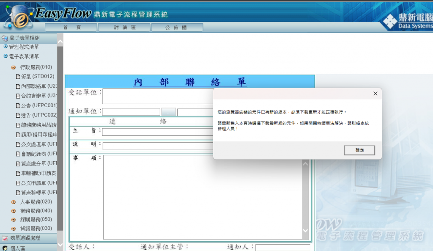Click the 鼎新電腦 Data Systems logo
The width and height of the screenshot is (433, 251).
click(x=409, y=21)
